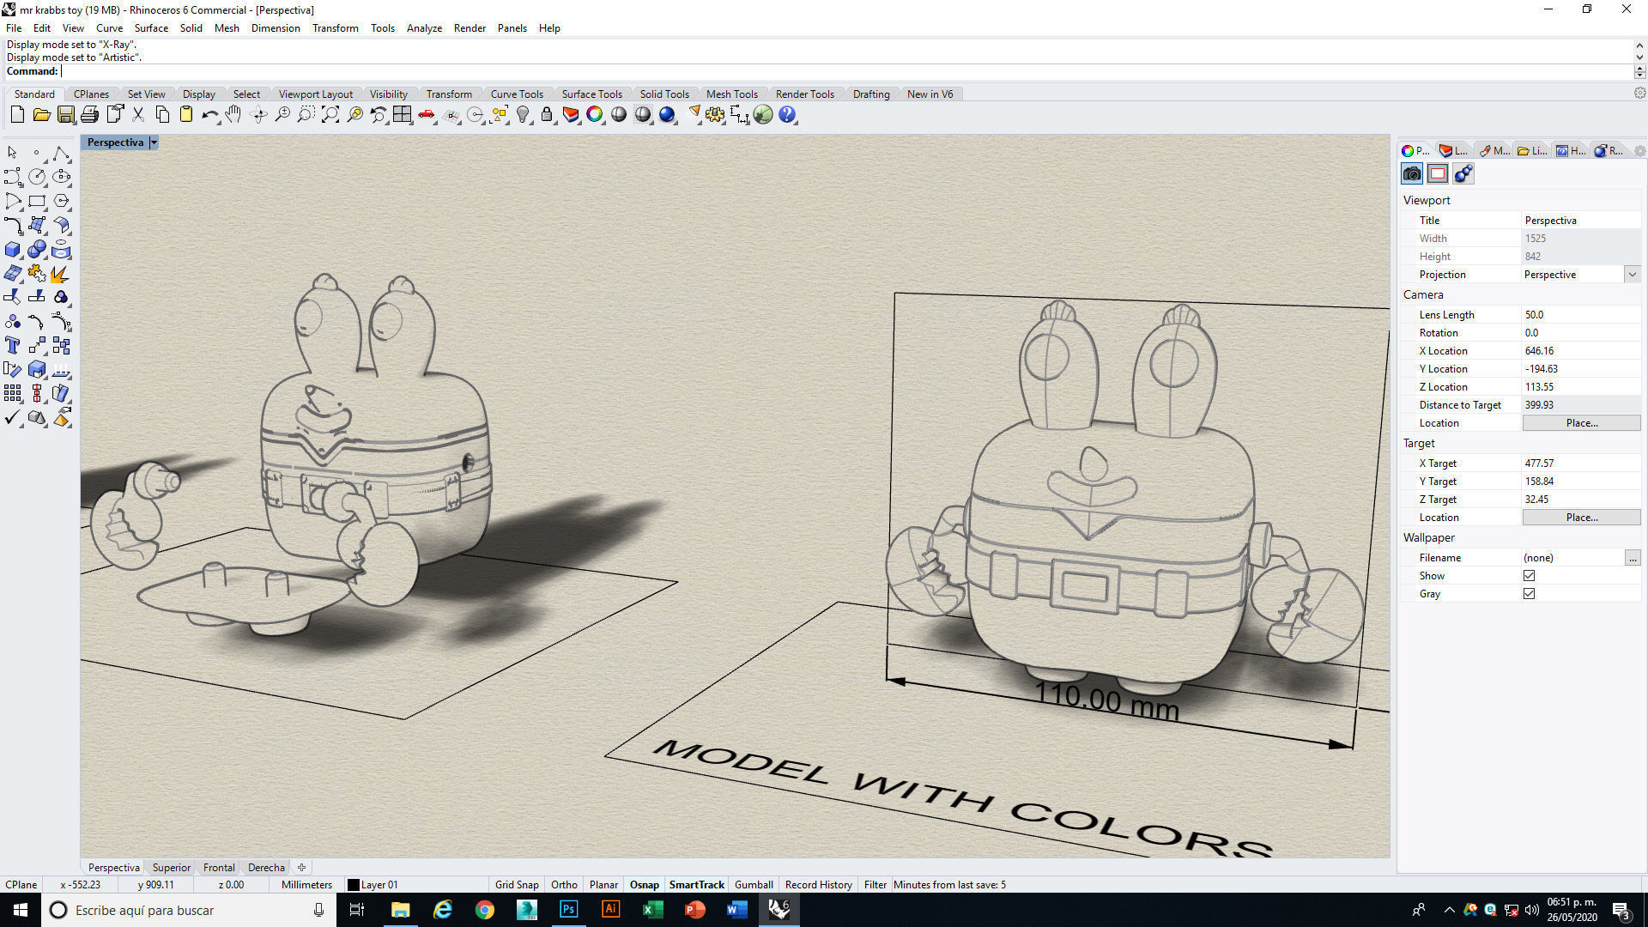This screenshot has width=1648, height=927.
Task: Open Chrome from the Windows taskbar
Action: point(485,910)
